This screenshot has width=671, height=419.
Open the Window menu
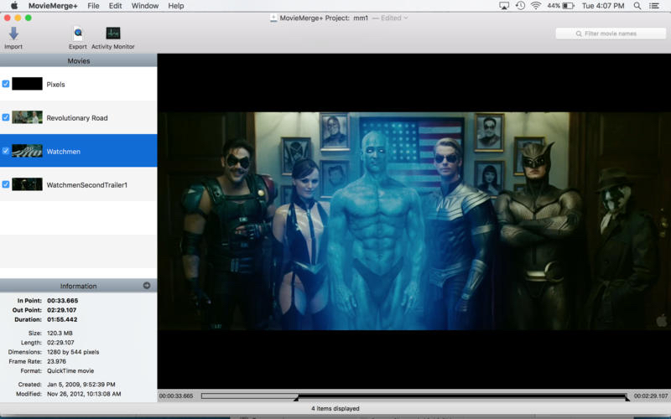(145, 6)
